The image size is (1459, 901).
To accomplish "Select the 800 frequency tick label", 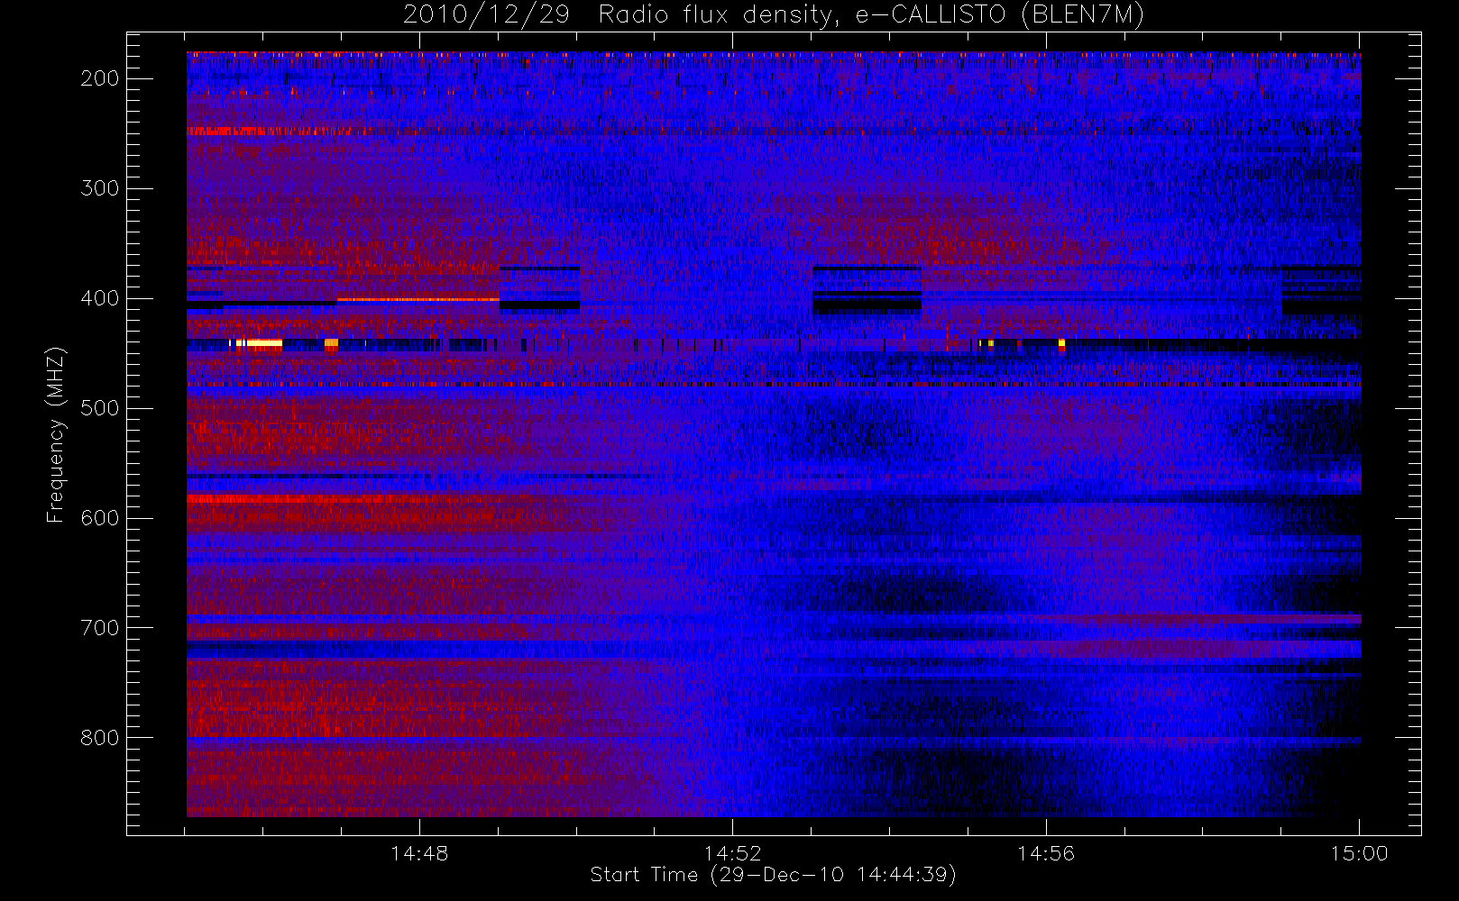I will tap(100, 738).
